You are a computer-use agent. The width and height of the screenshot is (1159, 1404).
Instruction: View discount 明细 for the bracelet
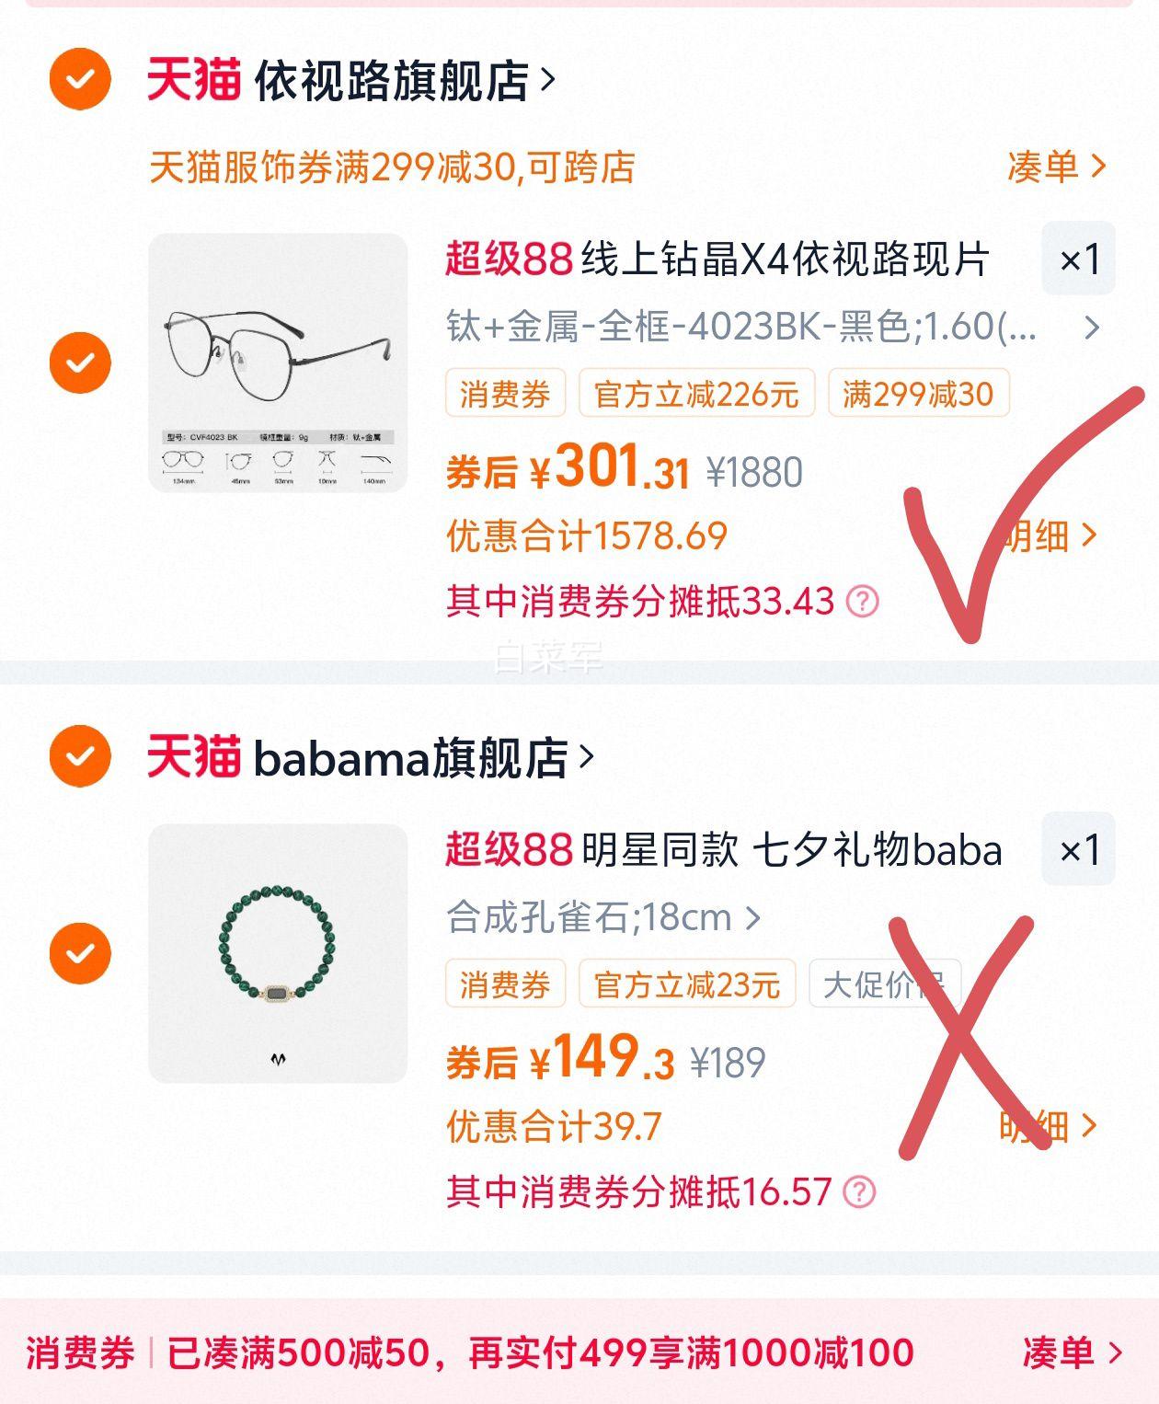[x=1049, y=1125]
